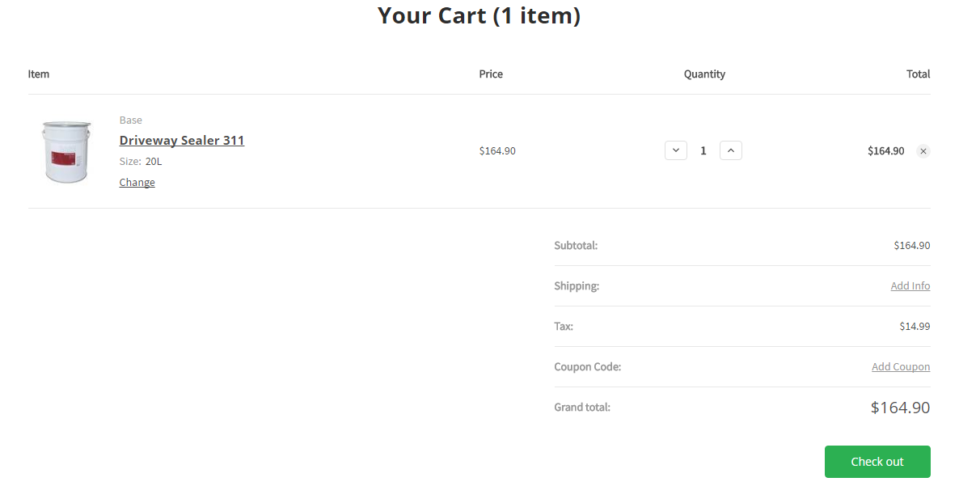The height and width of the screenshot is (486, 959).
Task: Click the large Grand total amount
Action: 900,408
